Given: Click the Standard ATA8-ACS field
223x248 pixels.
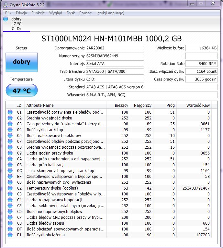Looking at the screenshot, I should [x=151, y=87].
